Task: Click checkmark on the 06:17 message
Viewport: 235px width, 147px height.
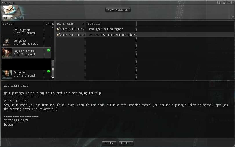Action: [x=58, y=29]
